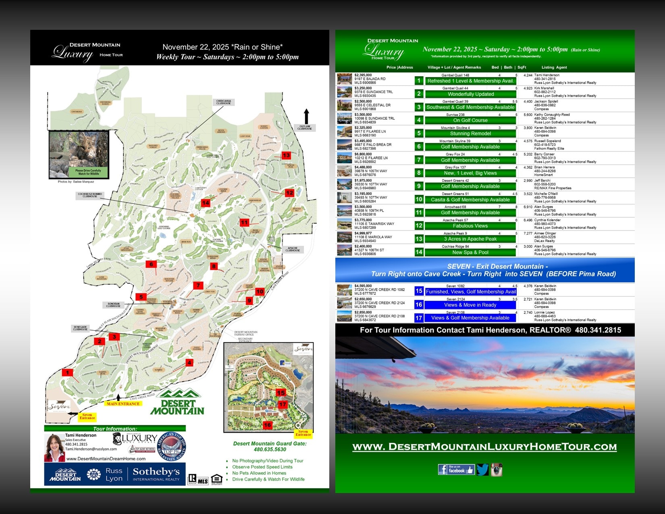Click the Russ Lyon Sotheby's logo banner
Viewport: 665px width, 514px height.
click(115, 474)
